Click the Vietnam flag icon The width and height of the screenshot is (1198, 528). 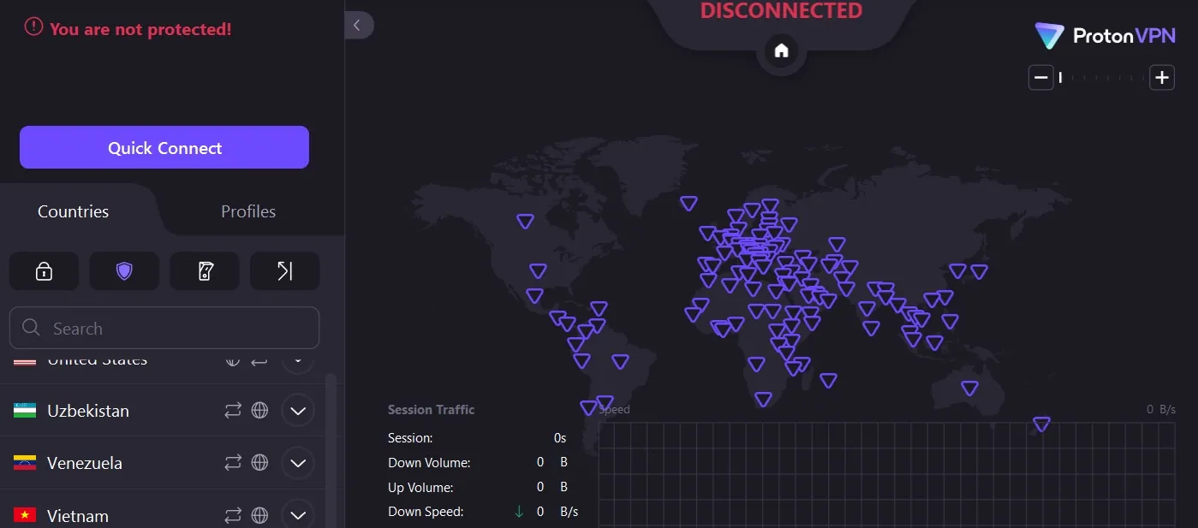[x=25, y=515]
